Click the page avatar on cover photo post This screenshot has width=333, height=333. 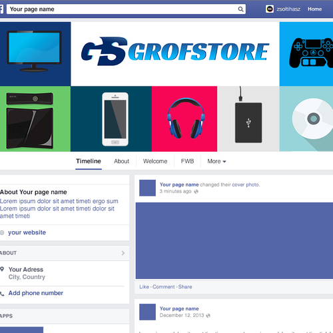coord(147,188)
